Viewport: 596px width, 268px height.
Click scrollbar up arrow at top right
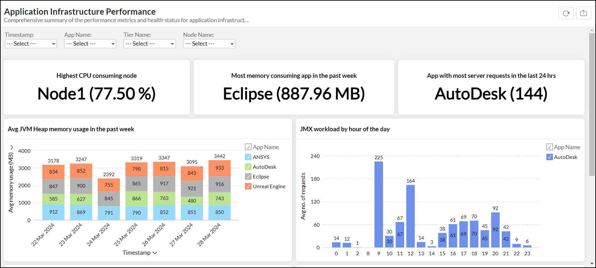[x=592, y=30]
